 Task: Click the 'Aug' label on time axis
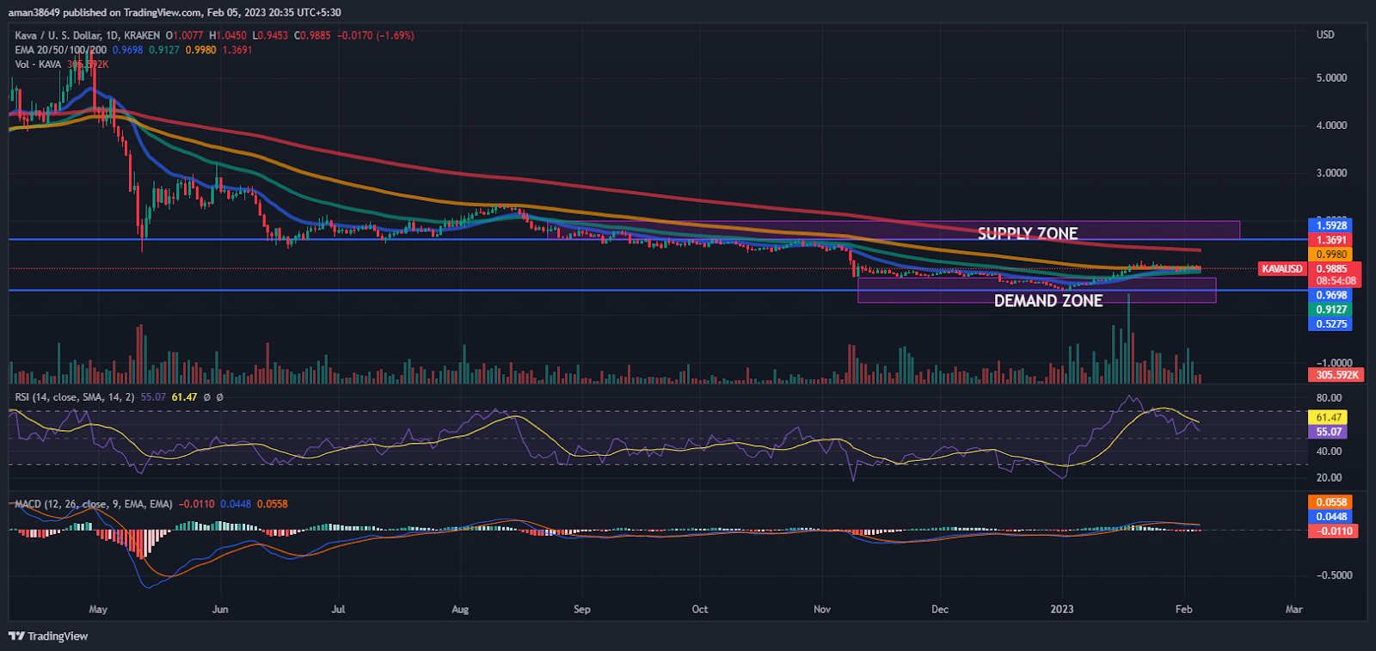(460, 610)
